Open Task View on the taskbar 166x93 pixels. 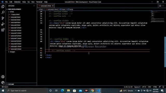coord(56,91)
